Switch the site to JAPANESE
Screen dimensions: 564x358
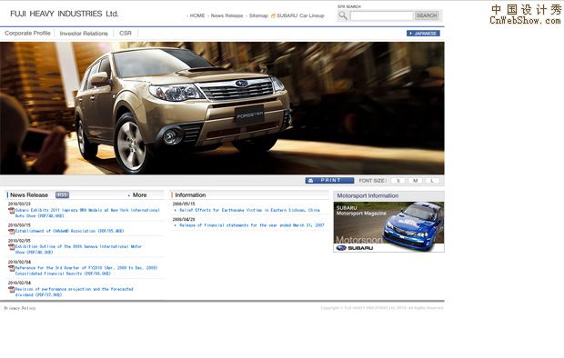click(423, 34)
